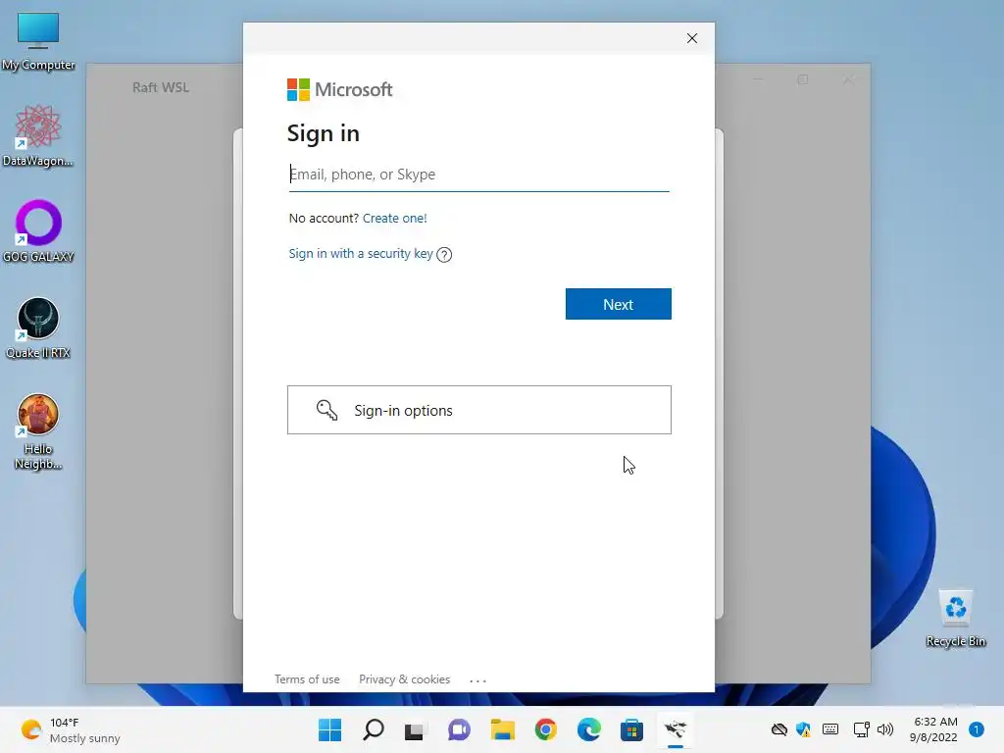Image resolution: width=1004 pixels, height=753 pixels.
Task: Click the Email, phone, or Skype field
Action: [478, 175]
